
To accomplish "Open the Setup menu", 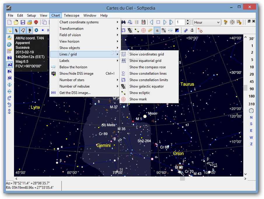I will 31,15.
